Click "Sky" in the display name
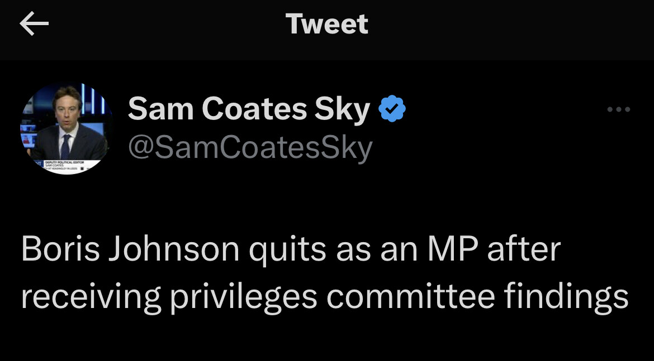The image size is (654, 361). coord(342,109)
